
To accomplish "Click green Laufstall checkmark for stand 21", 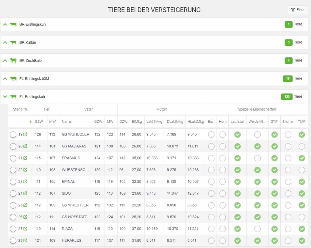I will click(x=238, y=158).
